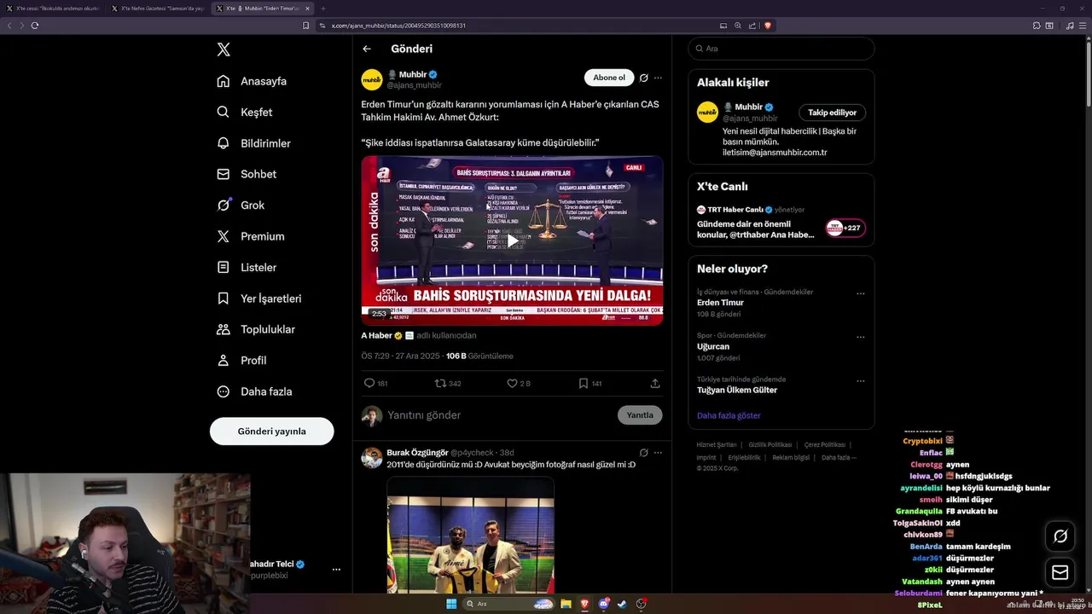Viewport: 1092px width, 614px height.
Task: Open TRT Haber Canlı live card
Action: 781,223
